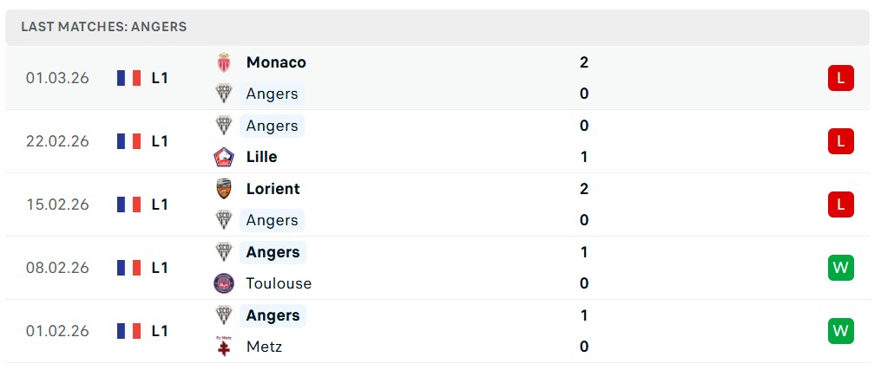Click the green W badge for Toulouse match
The height and width of the screenshot is (370, 881).
coord(840,268)
